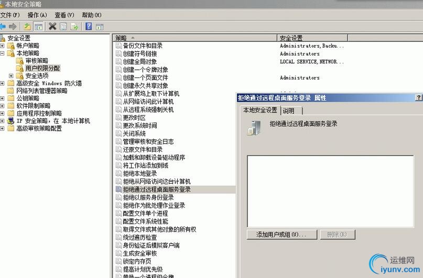Viewport: 423px width, 278px height.
Task: Select 网络列表管理器策略 in the tree
Action: [42, 91]
